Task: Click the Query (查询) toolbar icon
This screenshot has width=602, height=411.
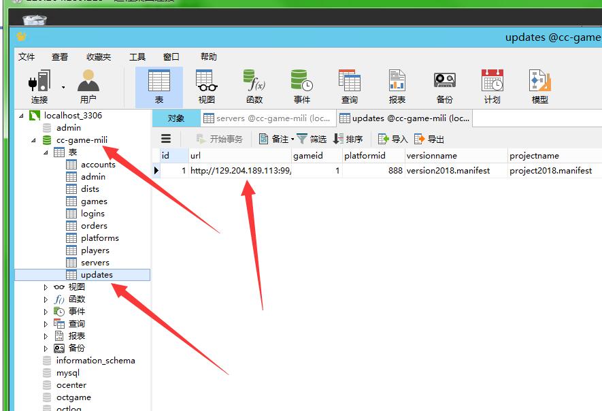Action: click(x=350, y=86)
